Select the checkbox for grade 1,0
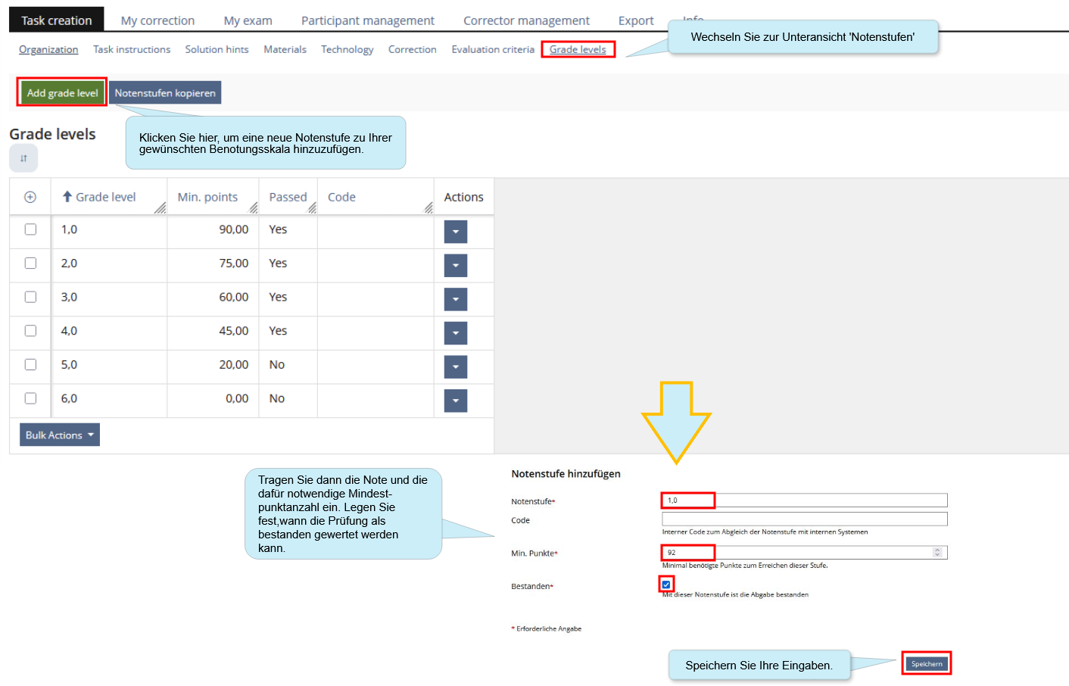1069x686 pixels. click(x=30, y=229)
